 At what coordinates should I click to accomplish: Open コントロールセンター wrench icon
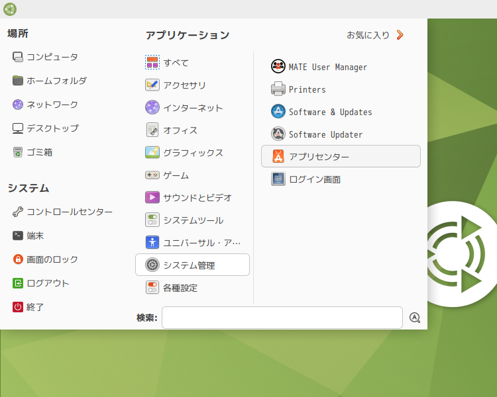coord(18,212)
